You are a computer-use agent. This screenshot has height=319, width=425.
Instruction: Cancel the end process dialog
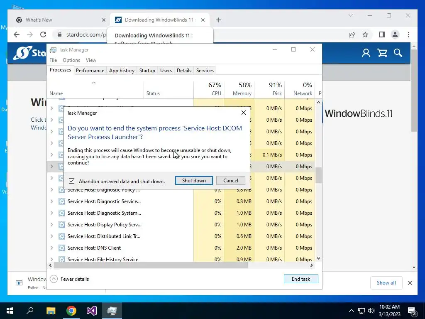click(x=231, y=181)
